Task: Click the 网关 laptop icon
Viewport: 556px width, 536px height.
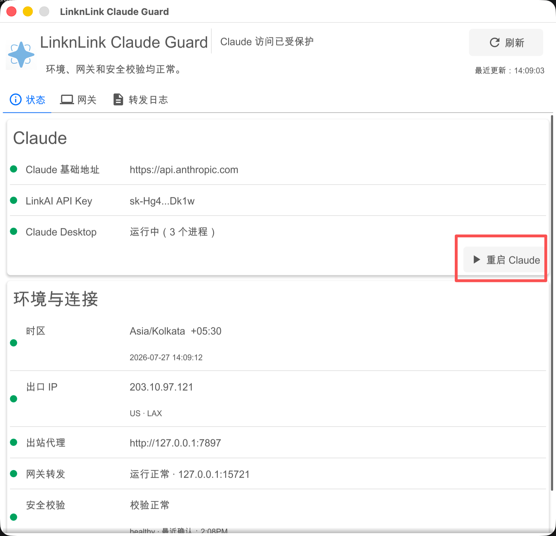Action: (67, 99)
